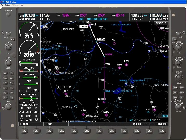The image size is (187, 140).
Task: Click the 39N airport symbol
Action: [66, 94]
